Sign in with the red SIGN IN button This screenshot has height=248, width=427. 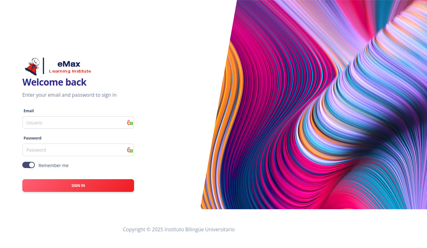click(78, 185)
